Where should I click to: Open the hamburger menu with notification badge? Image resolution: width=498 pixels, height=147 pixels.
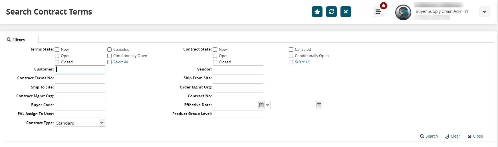(378, 12)
